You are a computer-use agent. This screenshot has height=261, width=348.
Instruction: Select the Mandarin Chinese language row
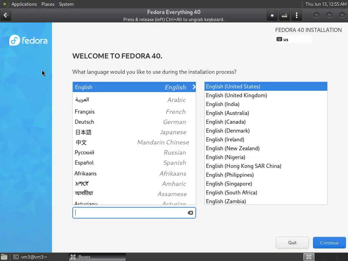pyautogui.click(x=134, y=142)
